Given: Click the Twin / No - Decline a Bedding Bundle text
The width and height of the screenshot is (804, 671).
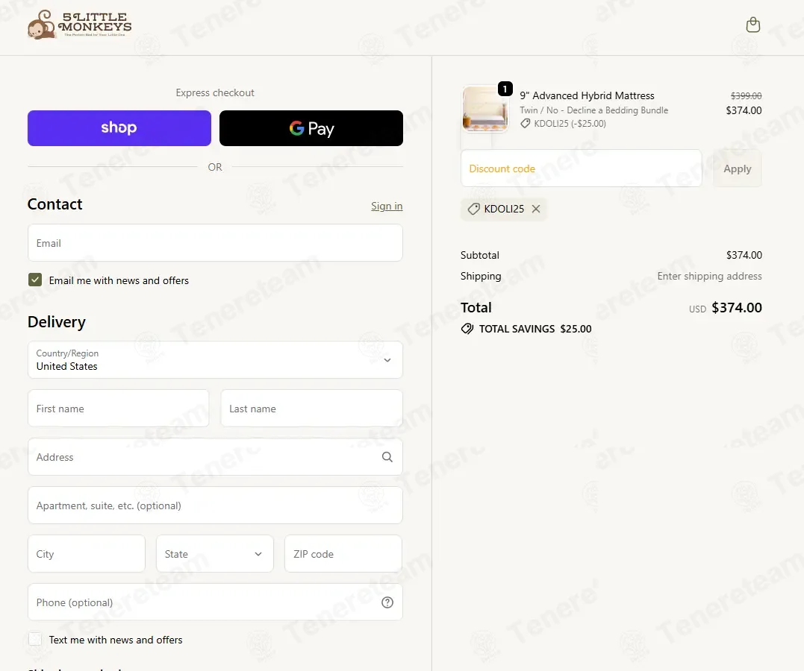Looking at the screenshot, I should click(x=593, y=110).
